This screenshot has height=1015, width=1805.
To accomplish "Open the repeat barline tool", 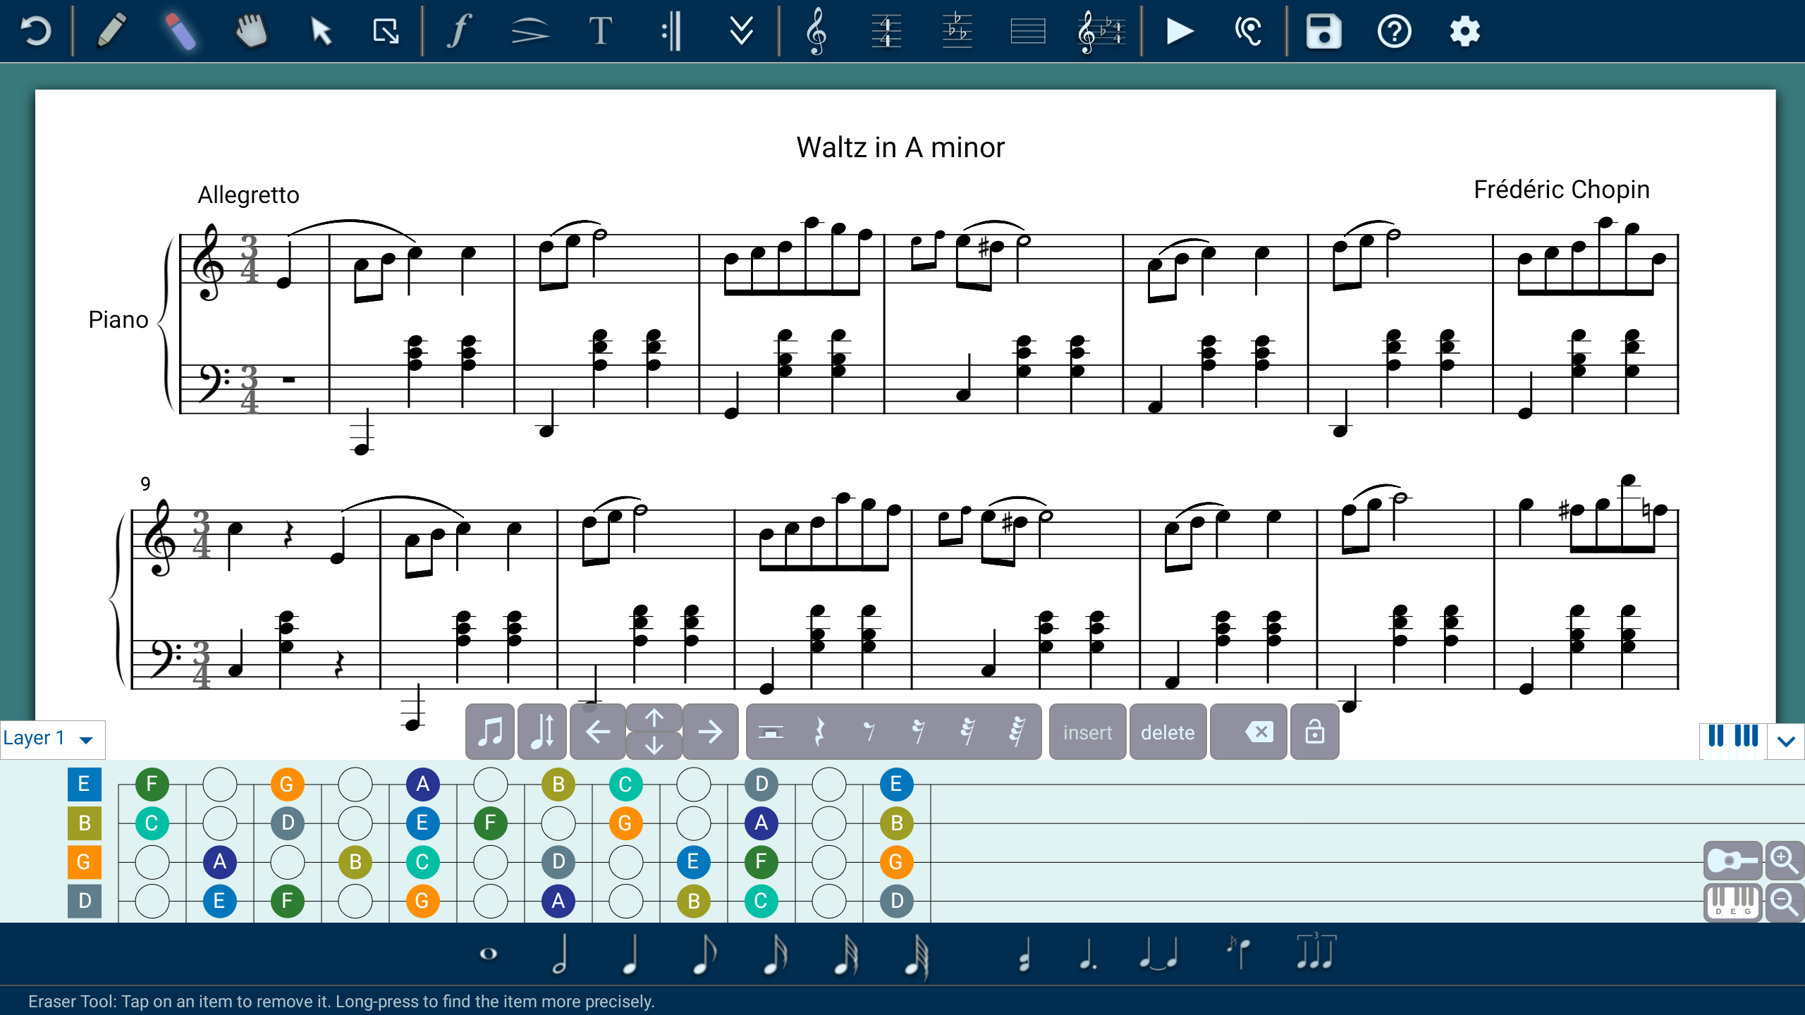I will tap(671, 31).
